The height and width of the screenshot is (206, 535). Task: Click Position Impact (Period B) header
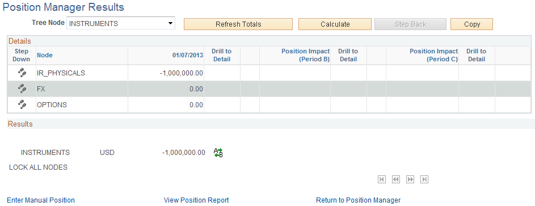click(305, 55)
